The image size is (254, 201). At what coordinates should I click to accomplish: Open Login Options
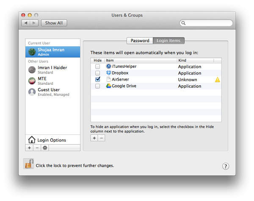click(52, 140)
